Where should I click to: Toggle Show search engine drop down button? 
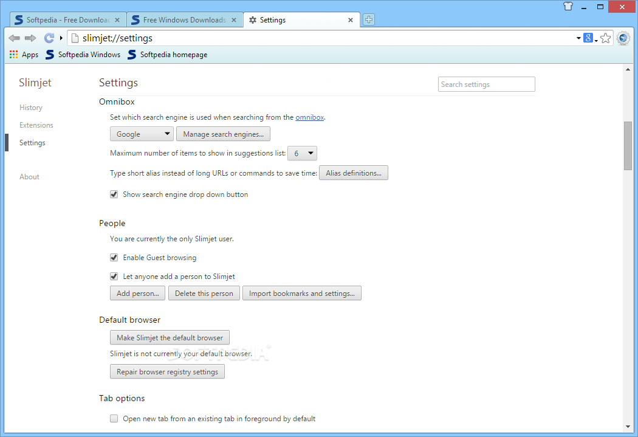click(114, 194)
